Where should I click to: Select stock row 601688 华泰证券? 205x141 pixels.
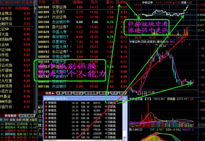click(x=83, y=7)
